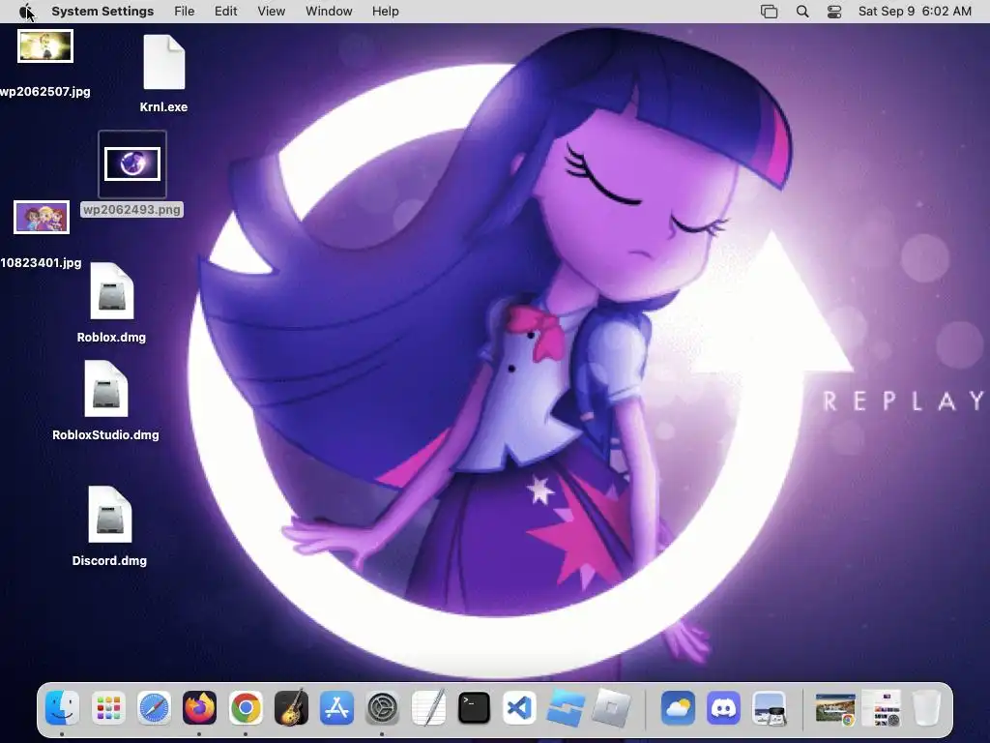Select the wp2062507.jpg desktop thumbnail
The width and height of the screenshot is (990, 743).
45,46
